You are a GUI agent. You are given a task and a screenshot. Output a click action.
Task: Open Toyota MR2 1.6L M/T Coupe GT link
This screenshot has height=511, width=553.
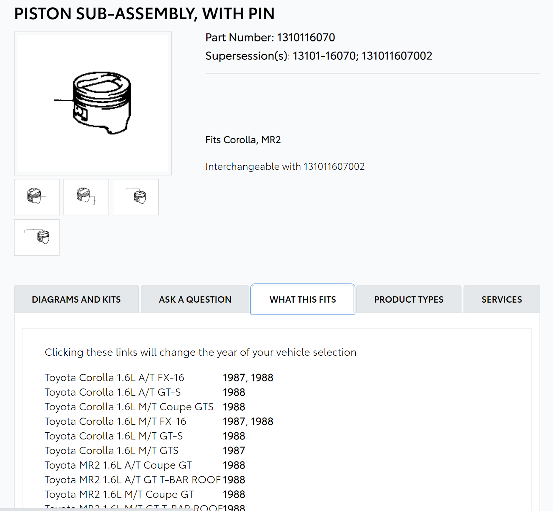click(x=119, y=494)
